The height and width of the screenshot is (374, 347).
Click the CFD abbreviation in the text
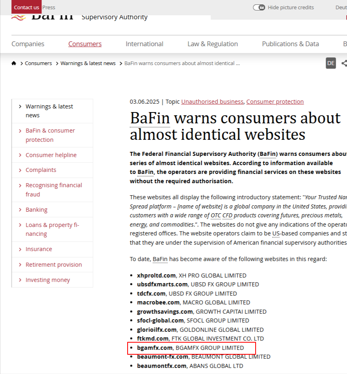coord(227,216)
